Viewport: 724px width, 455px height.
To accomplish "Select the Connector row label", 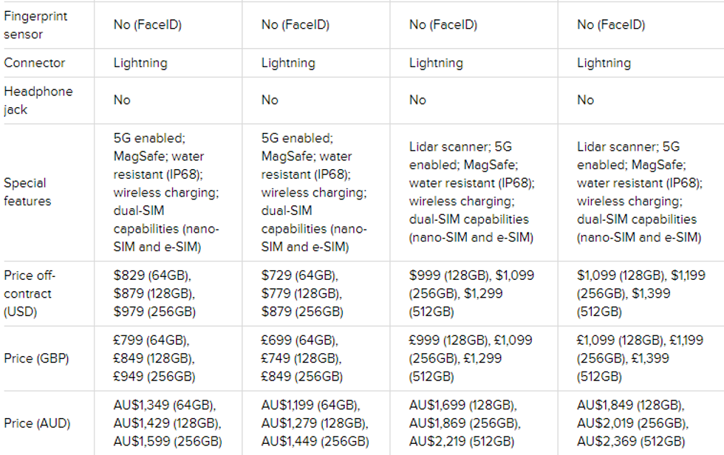I will pyautogui.click(x=35, y=63).
